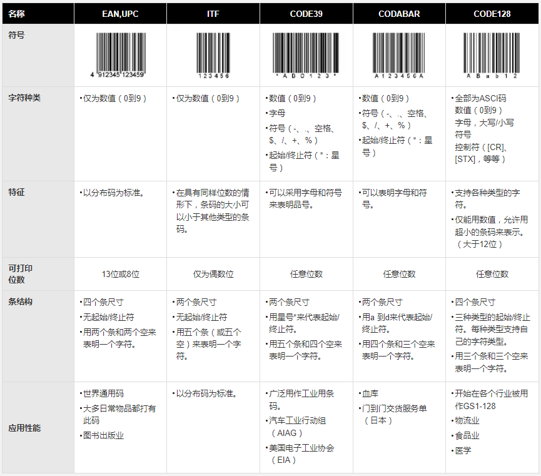Select 支持各种类型的字符 under CODE128
Screen dimensions: 541x476
[486, 198]
